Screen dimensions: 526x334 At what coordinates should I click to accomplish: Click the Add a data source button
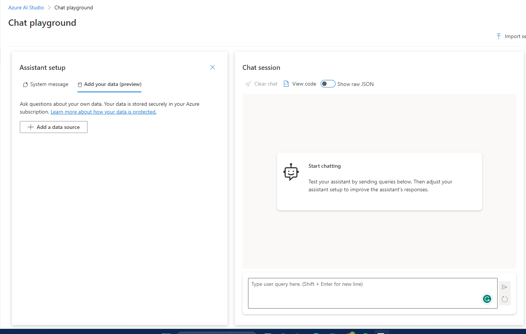point(53,127)
